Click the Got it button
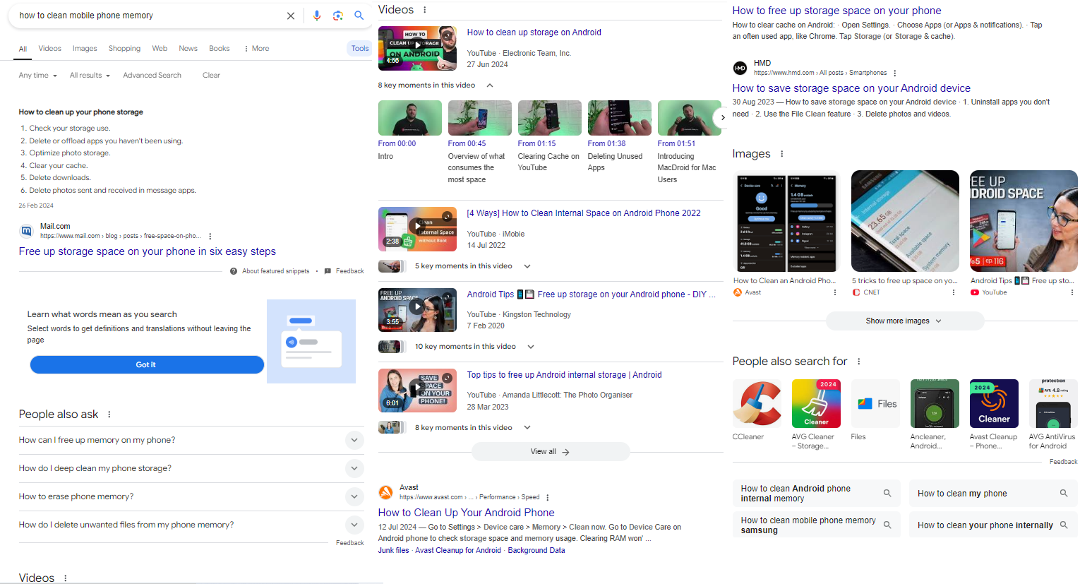 pyautogui.click(x=147, y=365)
